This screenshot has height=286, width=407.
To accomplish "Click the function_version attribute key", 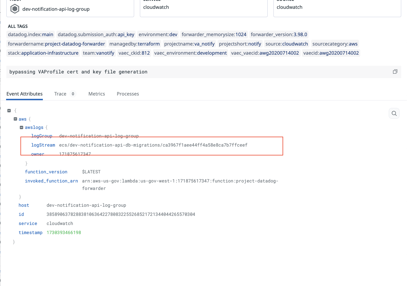I will point(46,172).
